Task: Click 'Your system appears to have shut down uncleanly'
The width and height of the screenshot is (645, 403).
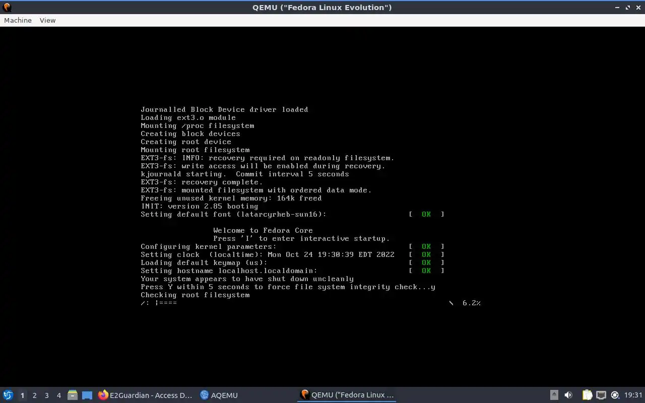Action: click(247, 279)
